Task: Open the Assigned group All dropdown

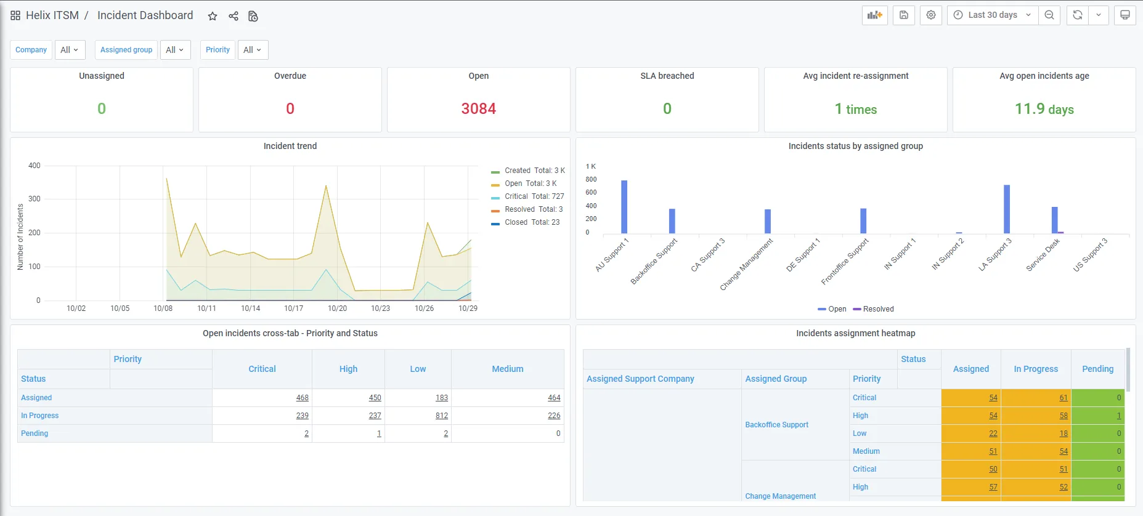Action: click(175, 50)
